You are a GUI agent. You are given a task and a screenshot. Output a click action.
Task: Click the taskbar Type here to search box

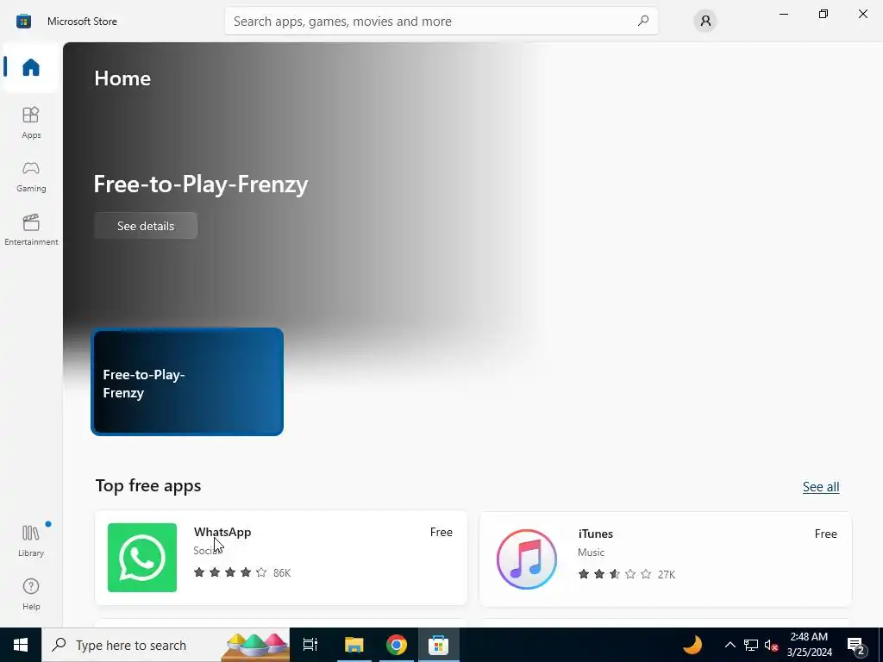[x=166, y=645]
